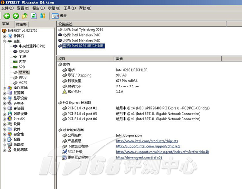
Task: Click the 网络设备 globe icon
Action: 10,114
